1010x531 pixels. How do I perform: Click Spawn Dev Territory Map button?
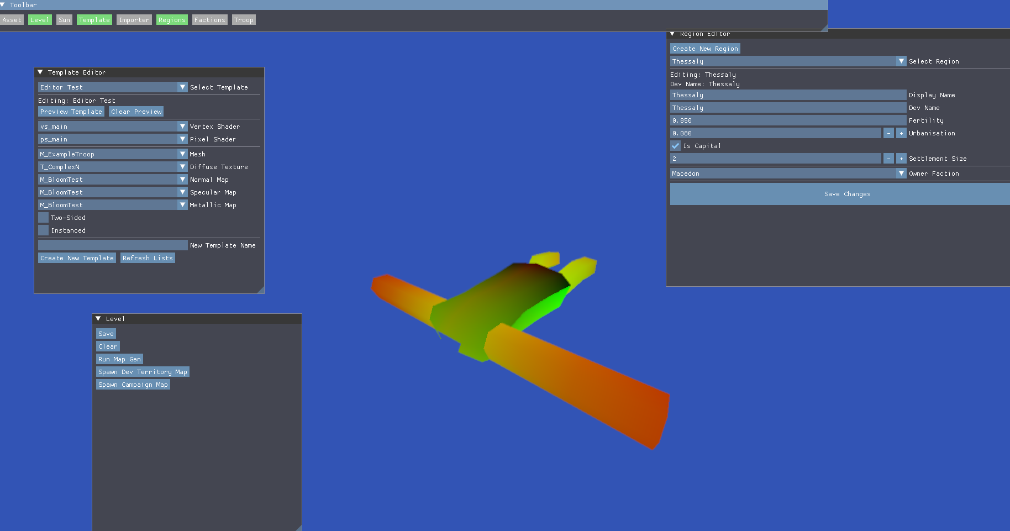point(143,372)
